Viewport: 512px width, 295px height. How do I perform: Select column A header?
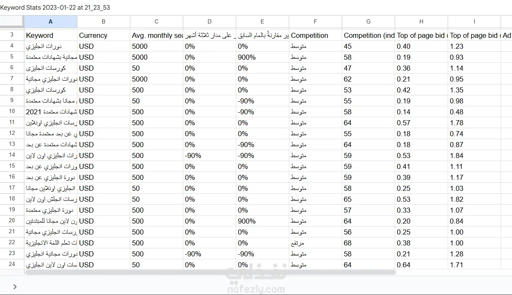click(x=50, y=22)
